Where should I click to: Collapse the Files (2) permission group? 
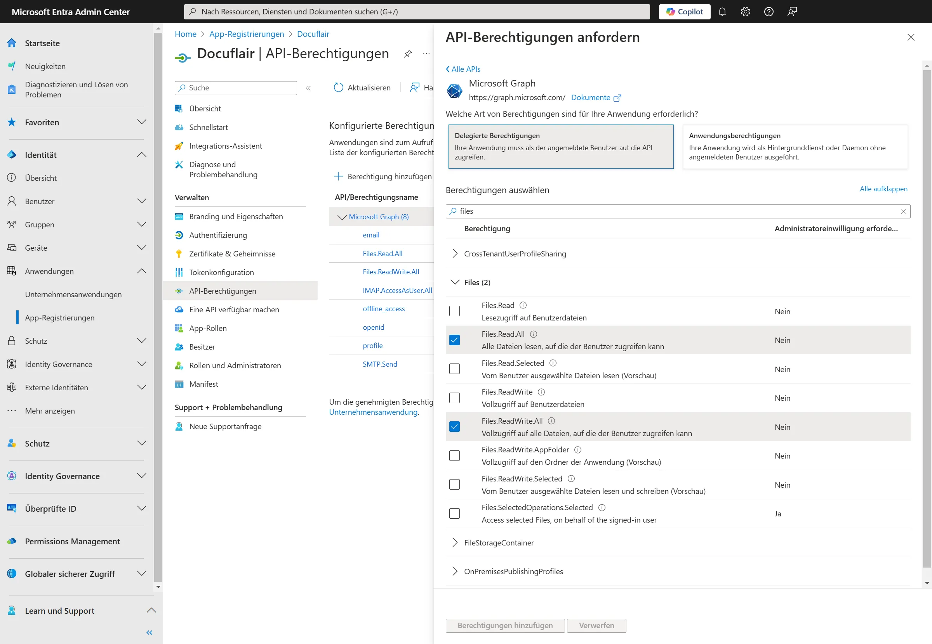pyautogui.click(x=455, y=282)
